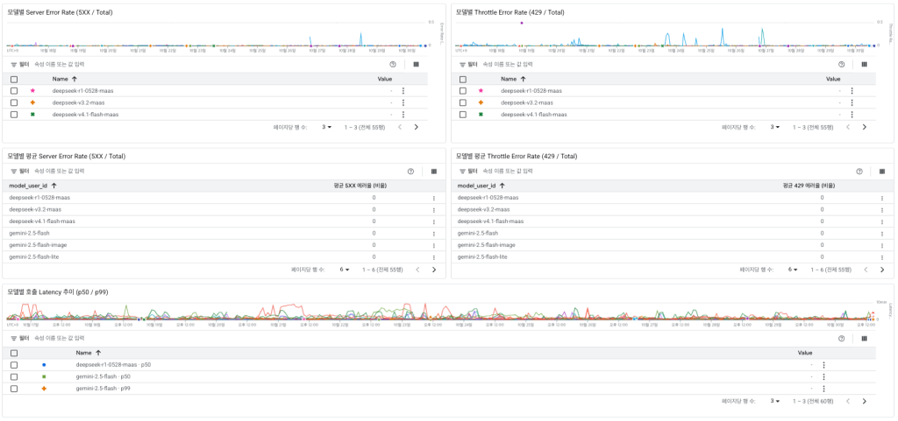
Task: Go to previous page in Latency 추이 legend
Action: click(x=848, y=401)
